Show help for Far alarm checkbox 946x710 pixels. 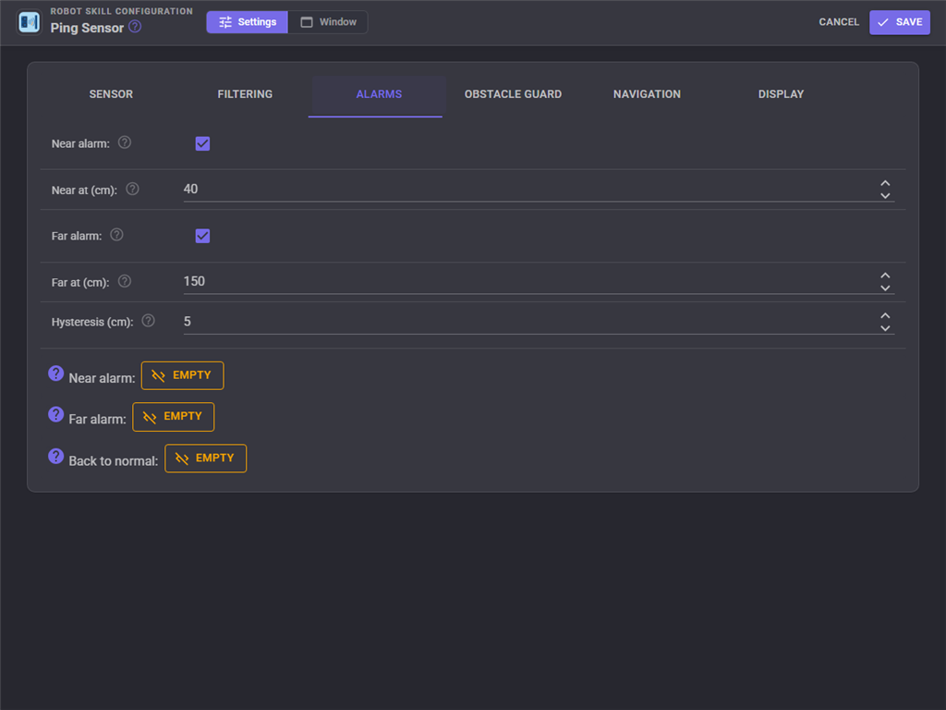tap(116, 235)
